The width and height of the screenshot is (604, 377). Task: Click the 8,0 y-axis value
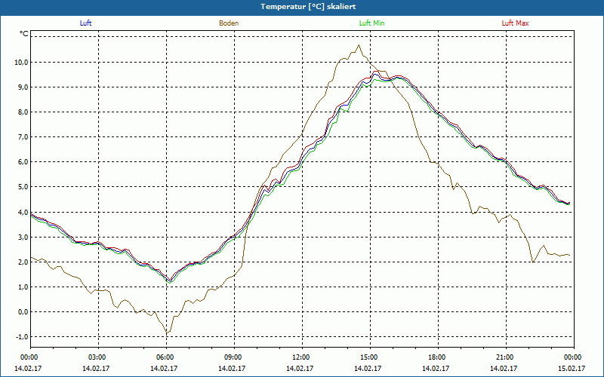23,112
